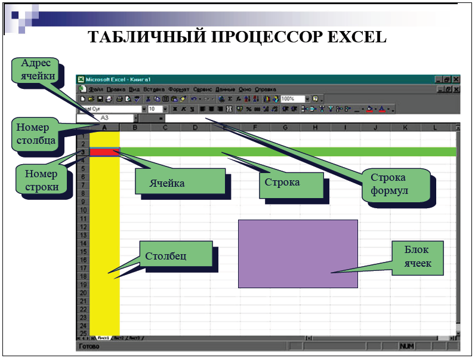Open the Вид menu
Image resolution: width=475 pixels, height=358 pixels.
point(134,89)
